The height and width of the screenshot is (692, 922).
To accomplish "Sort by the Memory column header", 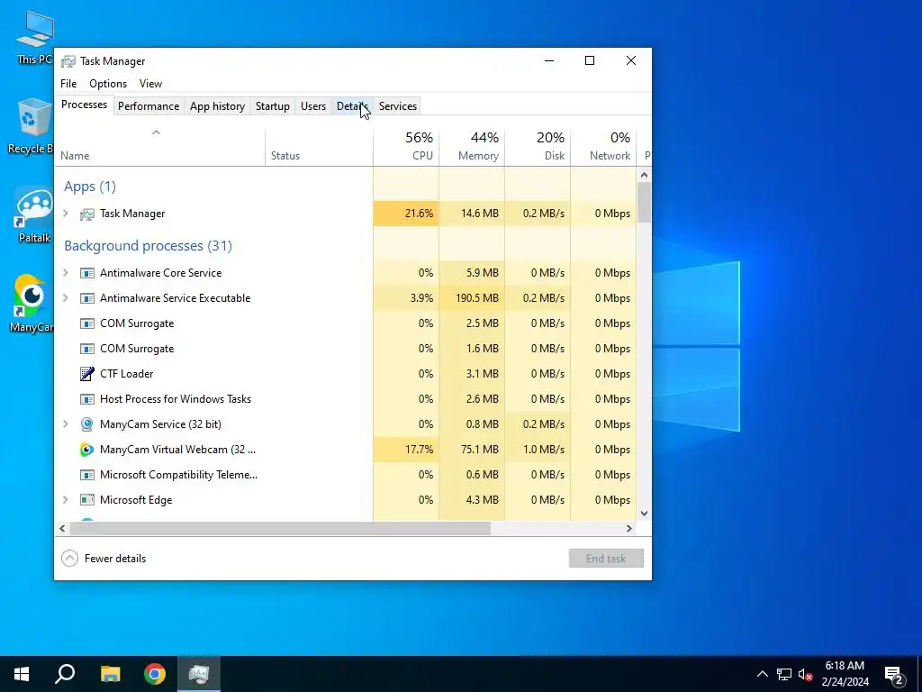I will tap(472, 149).
